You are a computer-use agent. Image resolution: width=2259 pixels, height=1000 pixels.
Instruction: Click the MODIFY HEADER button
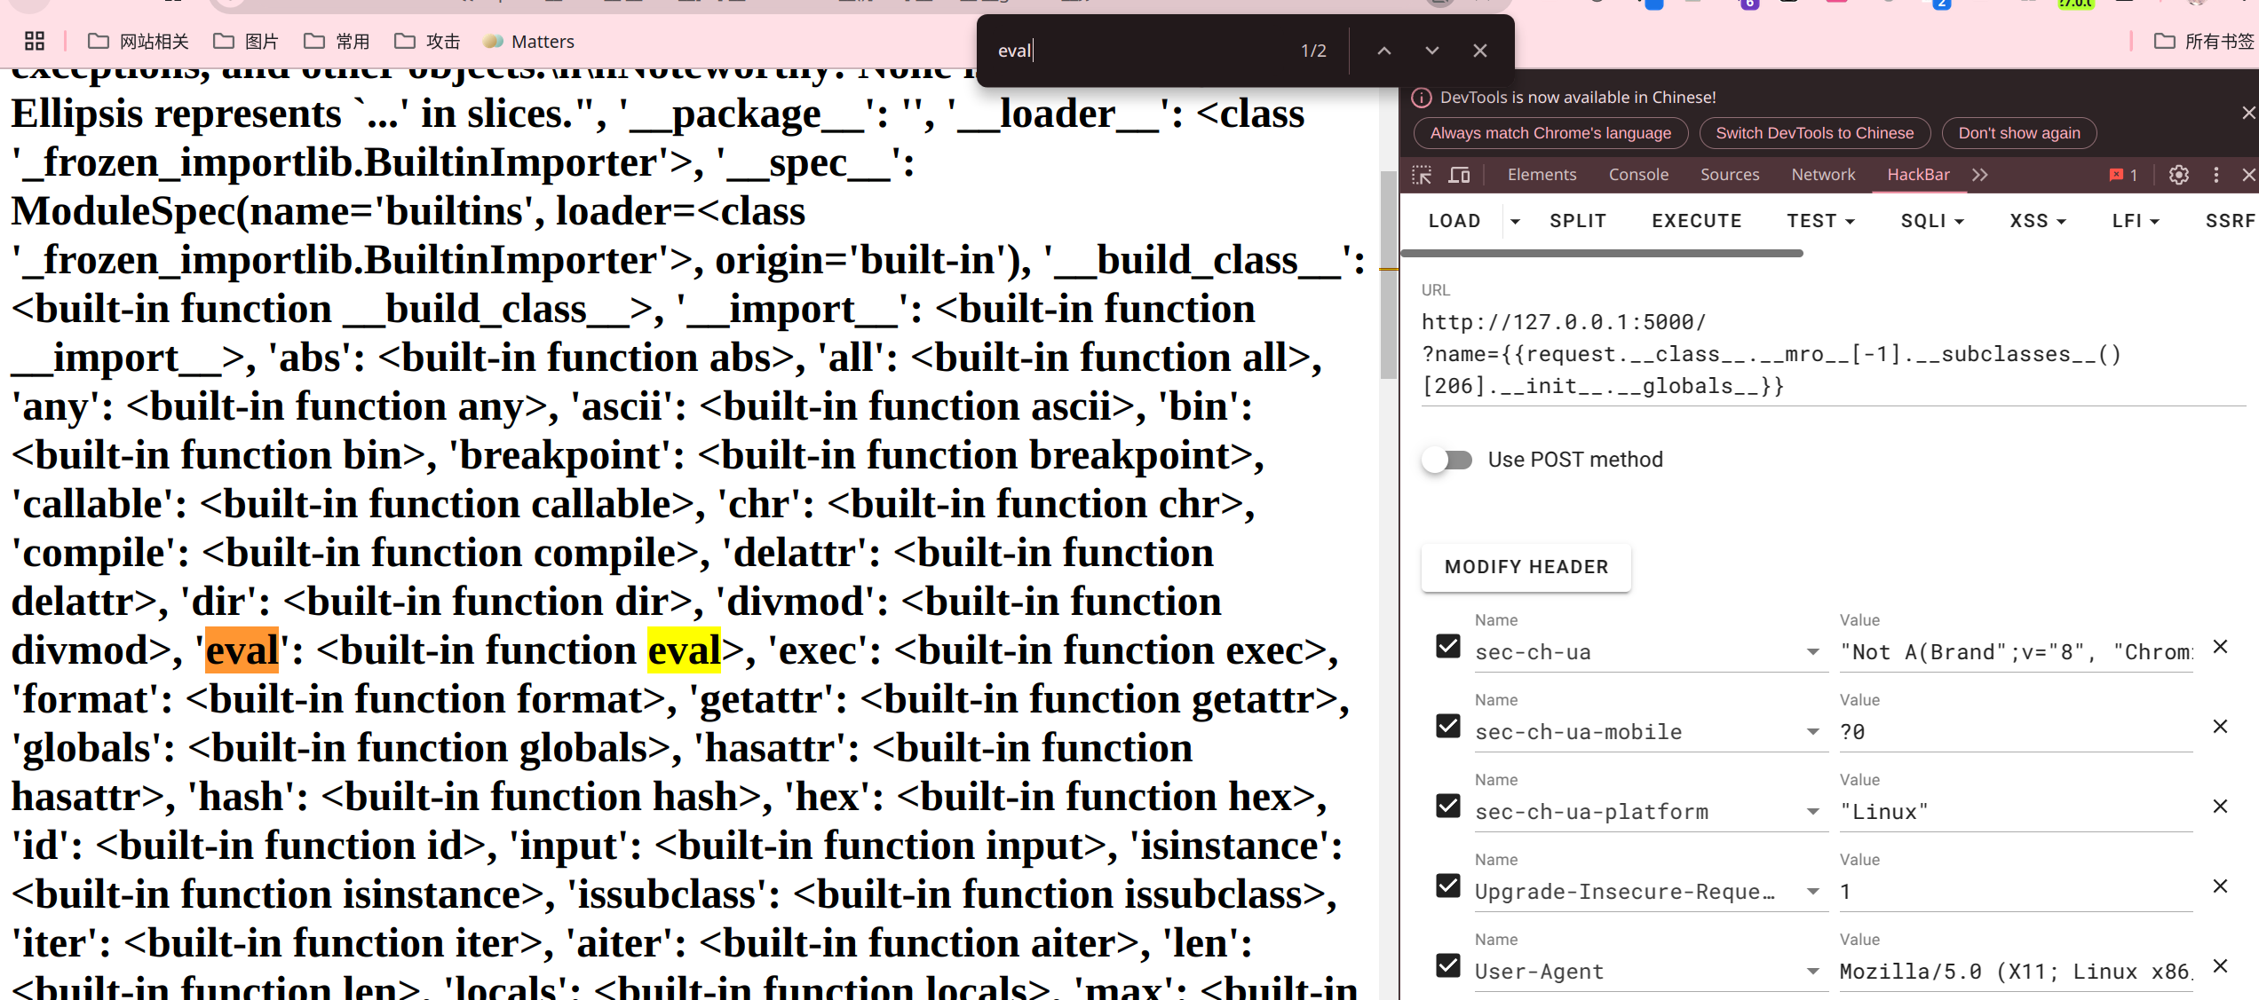click(1526, 567)
